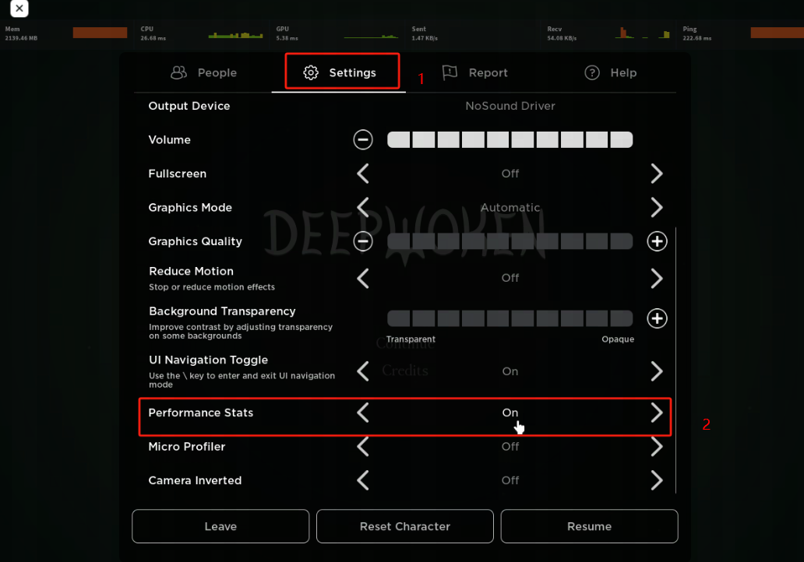Click right arrow for Camera Inverted
Image resolution: width=804 pixels, height=562 pixels.
[x=657, y=480]
